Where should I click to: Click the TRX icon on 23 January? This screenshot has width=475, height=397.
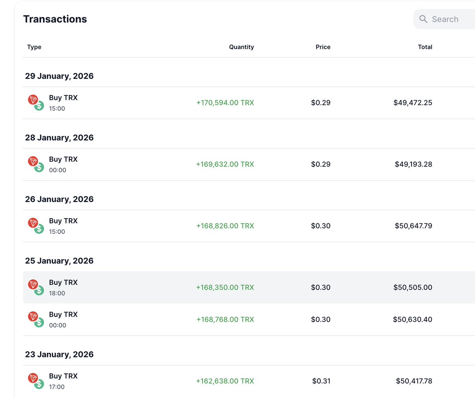[33, 378]
